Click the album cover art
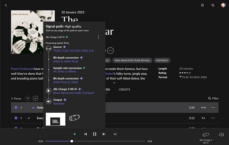Image resolution: width=229 pixels, height=145 pixels. [x=33, y=32]
